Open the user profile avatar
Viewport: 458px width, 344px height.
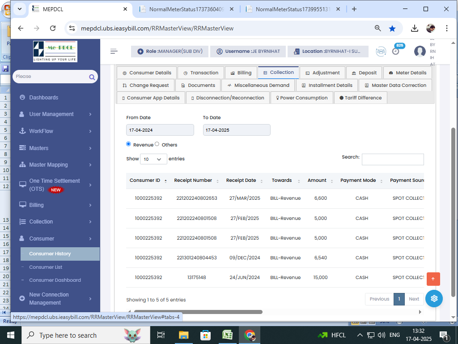click(x=420, y=52)
